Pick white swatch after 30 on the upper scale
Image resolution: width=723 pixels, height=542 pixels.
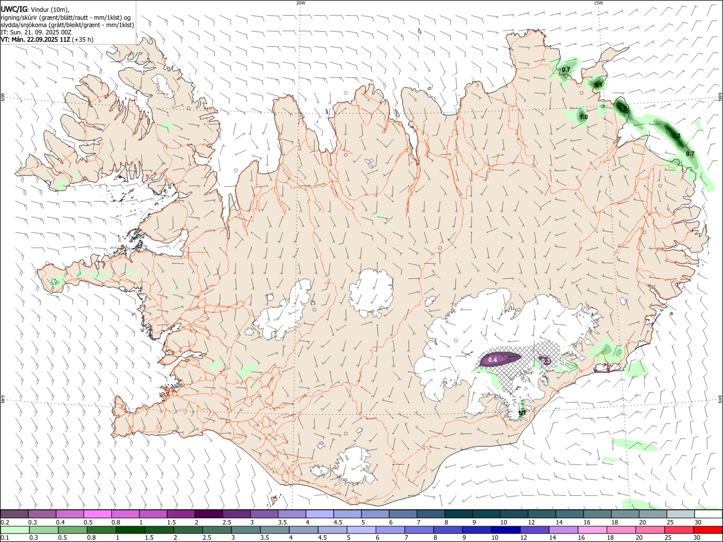(708, 514)
